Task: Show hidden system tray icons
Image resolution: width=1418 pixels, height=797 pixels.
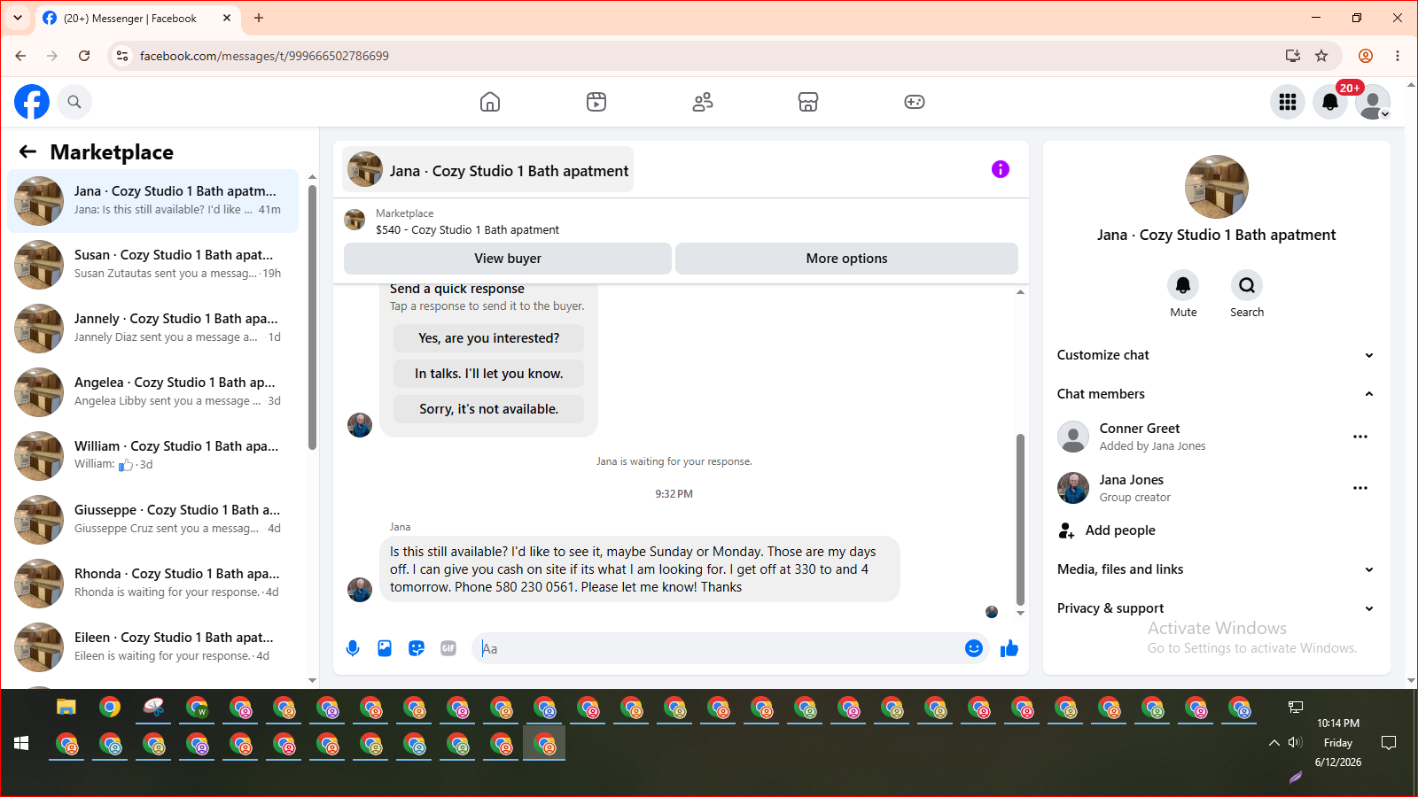Action: click(x=1274, y=743)
